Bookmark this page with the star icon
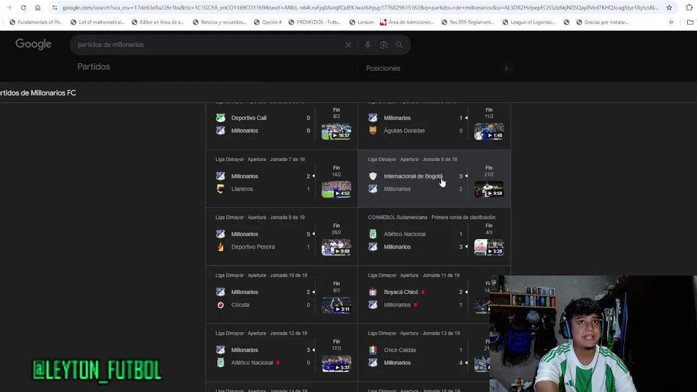The height and width of the screenshot is (392, 697). (669, 8)
